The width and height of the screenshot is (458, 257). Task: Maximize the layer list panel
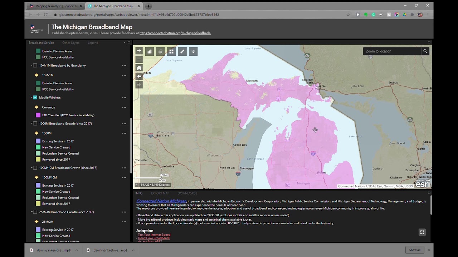point(129,42)
